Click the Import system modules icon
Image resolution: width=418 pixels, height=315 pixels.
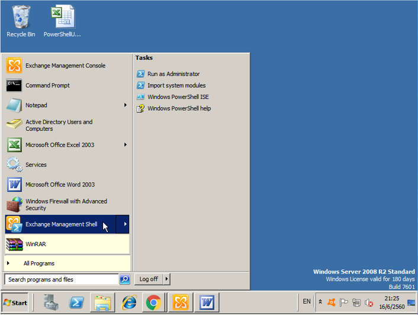(140, 85)
